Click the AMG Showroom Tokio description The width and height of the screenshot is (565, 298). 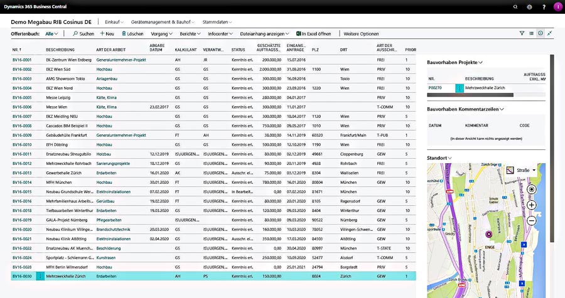[x=65, y=78]
